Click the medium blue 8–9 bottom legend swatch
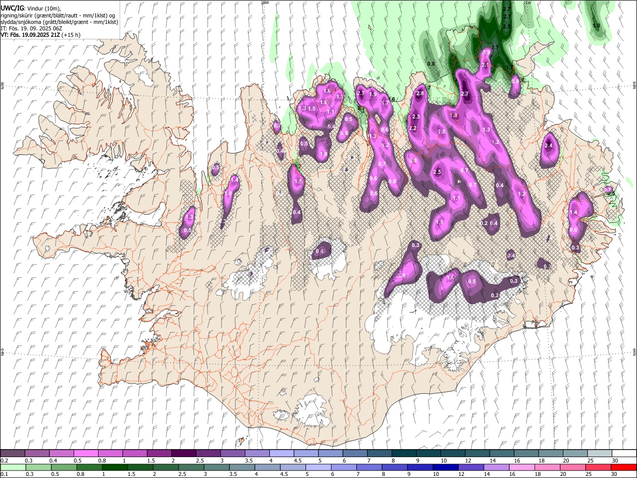 coord(395,468)
